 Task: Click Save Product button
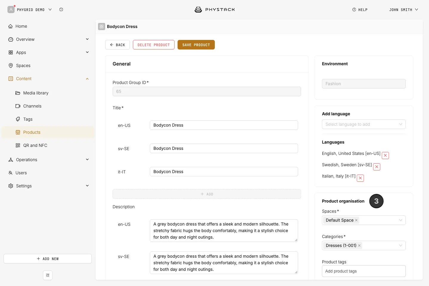(196, 45)
